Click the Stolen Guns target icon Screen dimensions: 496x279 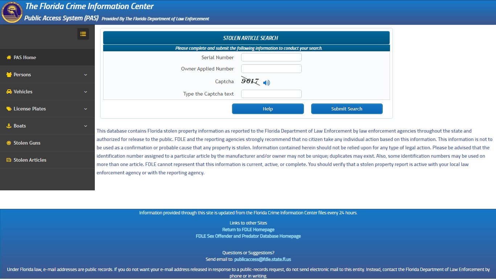point(9,143)
